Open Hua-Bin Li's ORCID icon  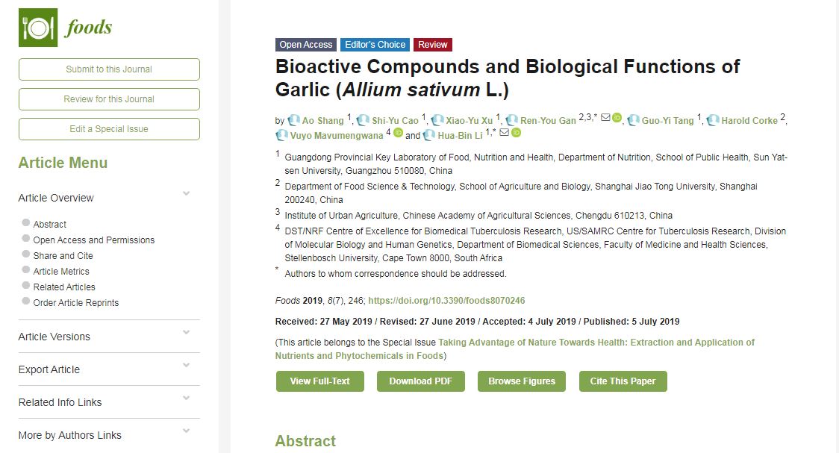516,133
